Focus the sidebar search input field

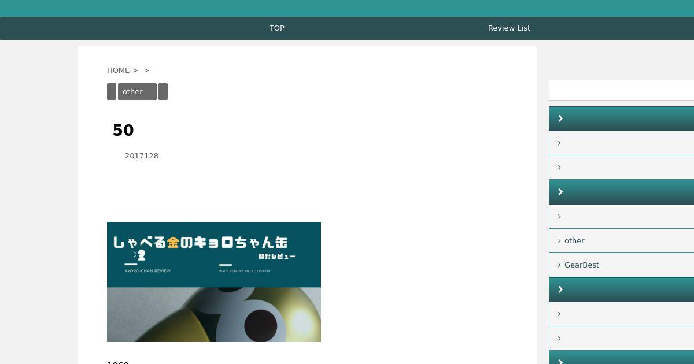coord(622,90)
